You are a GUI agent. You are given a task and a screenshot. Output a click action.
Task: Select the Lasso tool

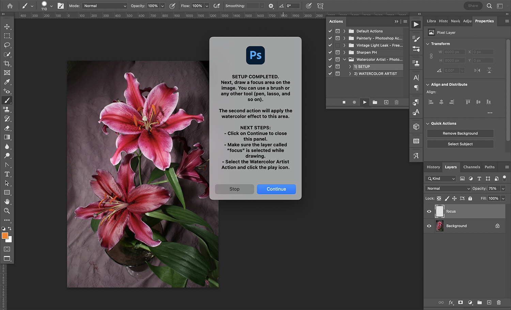point(7,45)
